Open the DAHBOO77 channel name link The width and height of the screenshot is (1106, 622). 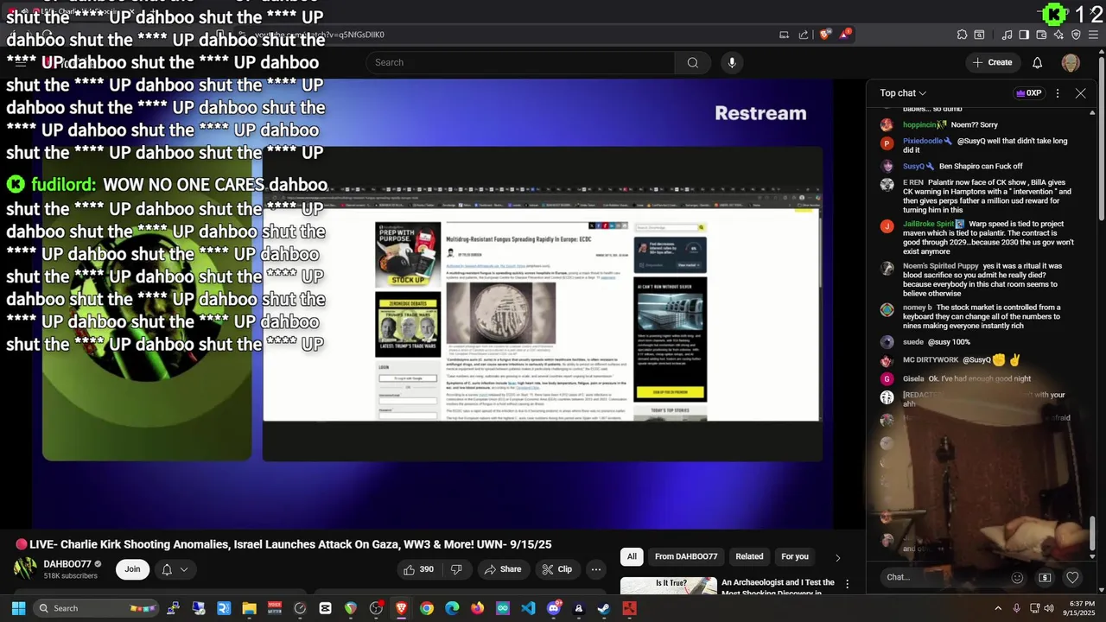tap(67, 564)
